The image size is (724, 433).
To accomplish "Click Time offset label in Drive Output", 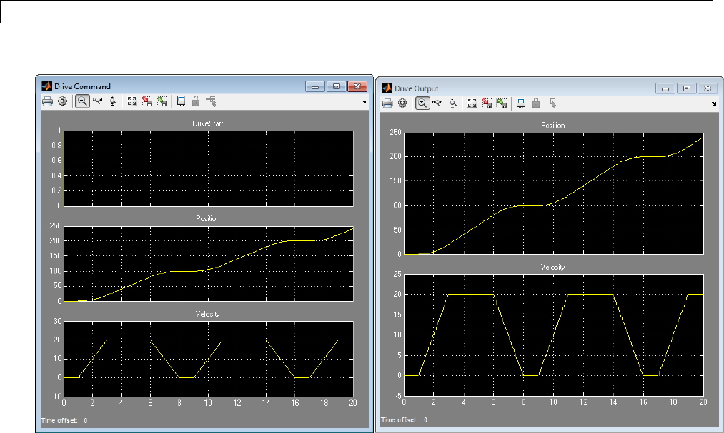I will (400, 419).
